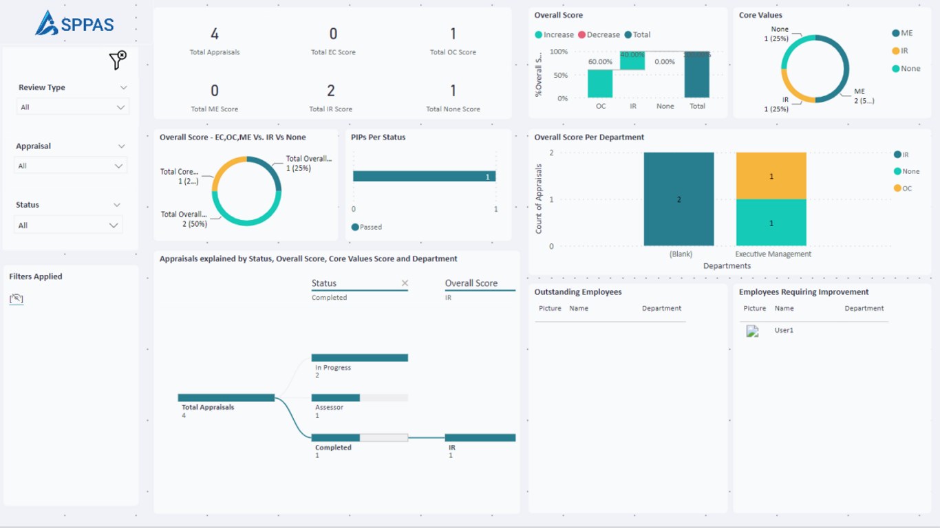Click IR legend item in Core Values
This screenshot has height=528, width=940.
pos(901,51)
